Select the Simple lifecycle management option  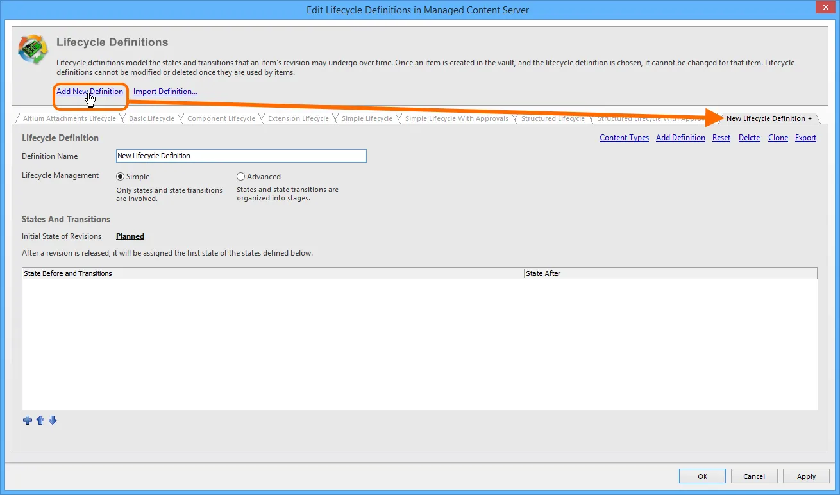[x=121, y=177]
